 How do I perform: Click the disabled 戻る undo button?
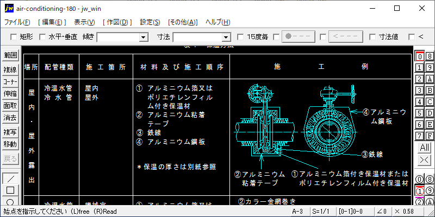[10, 159]
